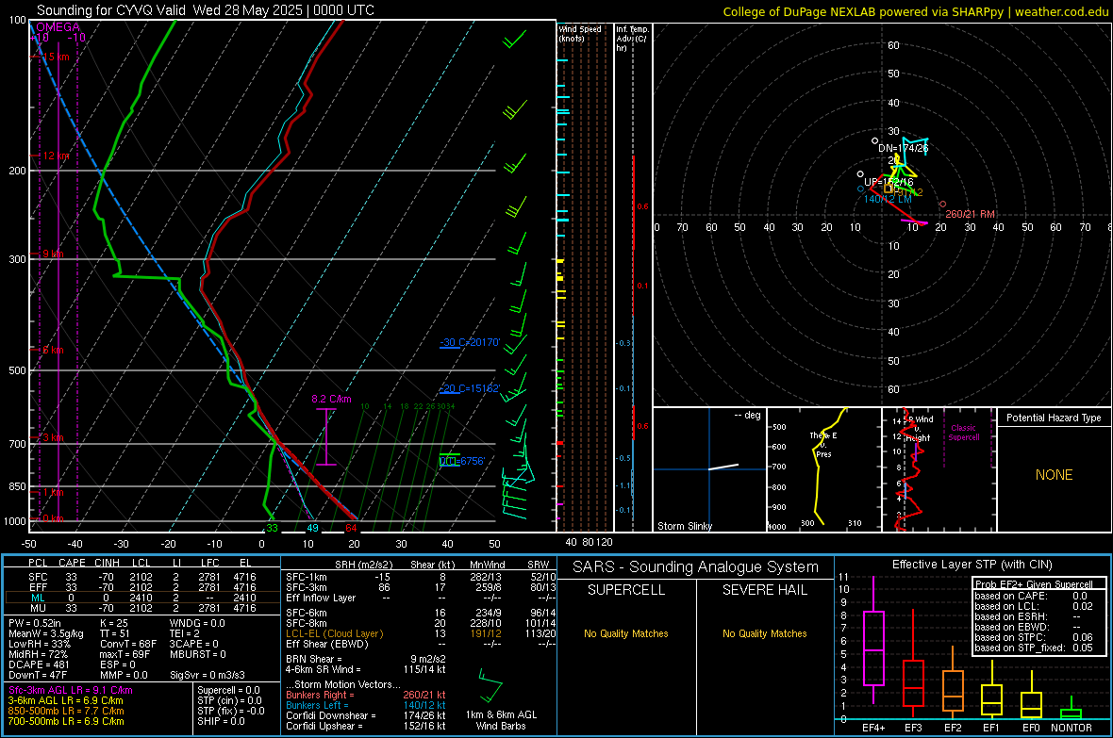Click the 'MeanW = 3.5g/kg' value
The width and height of the screenshot is (1113, 738).
pyautogui.click(x=45, y=633)
